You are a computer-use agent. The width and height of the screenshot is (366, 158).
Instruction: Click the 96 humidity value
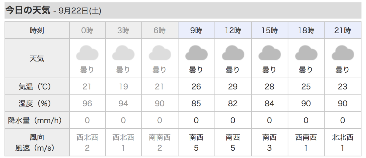point(87,104)
